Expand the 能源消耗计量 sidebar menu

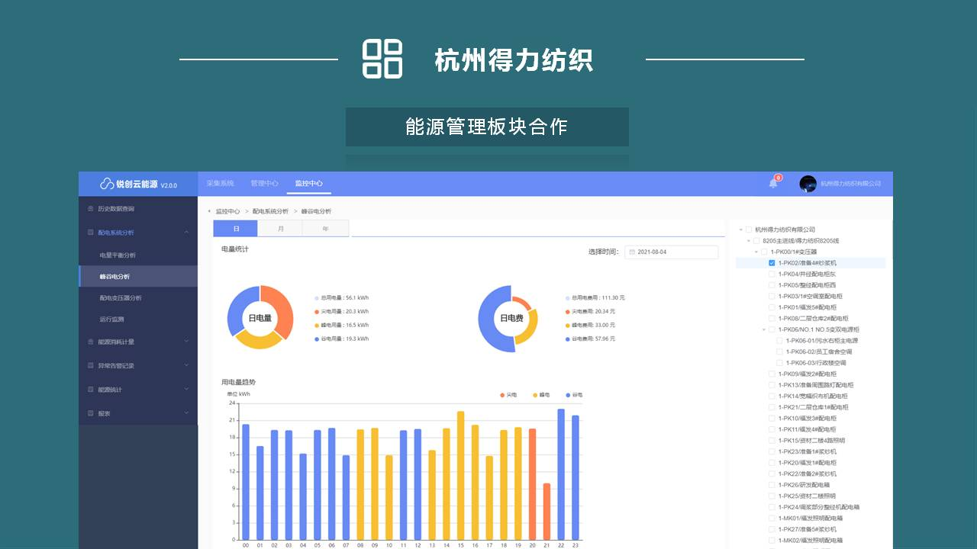[186, 342]
